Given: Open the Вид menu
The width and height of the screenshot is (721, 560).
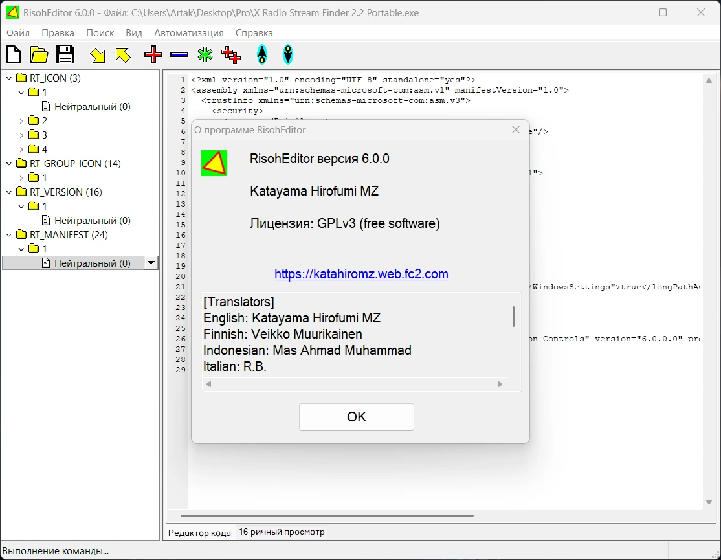Looking at the screenshot, I should click(134, 32).
